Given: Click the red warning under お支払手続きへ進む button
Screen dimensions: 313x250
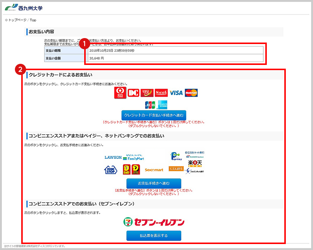Looking at the screenshot, I should point(154,192).
